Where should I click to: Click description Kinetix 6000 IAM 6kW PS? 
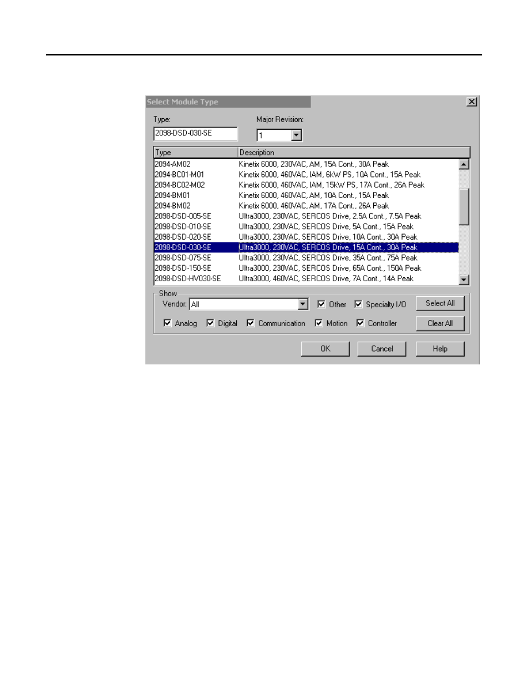pyautogui.click(x=329, y=174)
